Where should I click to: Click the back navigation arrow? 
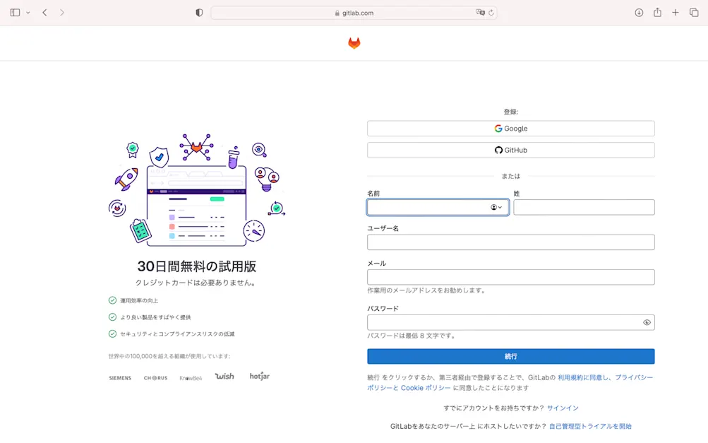click(x=44, y=12)
